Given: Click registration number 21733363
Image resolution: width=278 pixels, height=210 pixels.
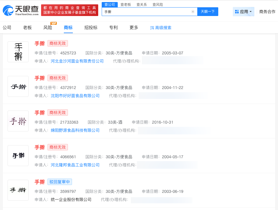Looking at the screenshot, I should [x=69, y=122].
